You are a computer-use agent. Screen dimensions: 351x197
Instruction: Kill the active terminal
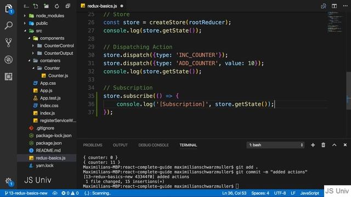pos(323,145)
